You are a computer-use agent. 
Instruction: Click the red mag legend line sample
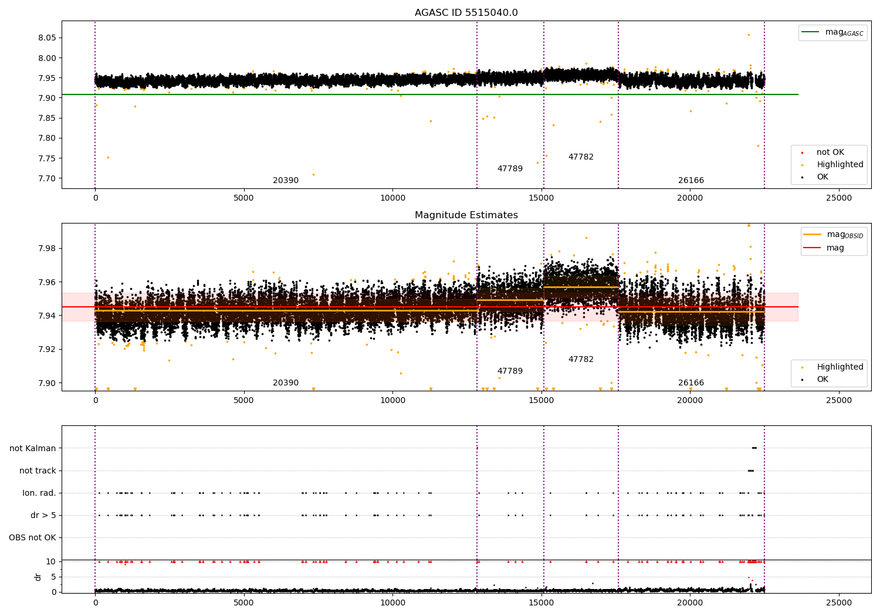coord(813,248)
